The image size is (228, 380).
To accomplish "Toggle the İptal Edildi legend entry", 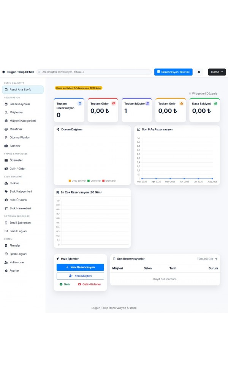I will [109, 181].
